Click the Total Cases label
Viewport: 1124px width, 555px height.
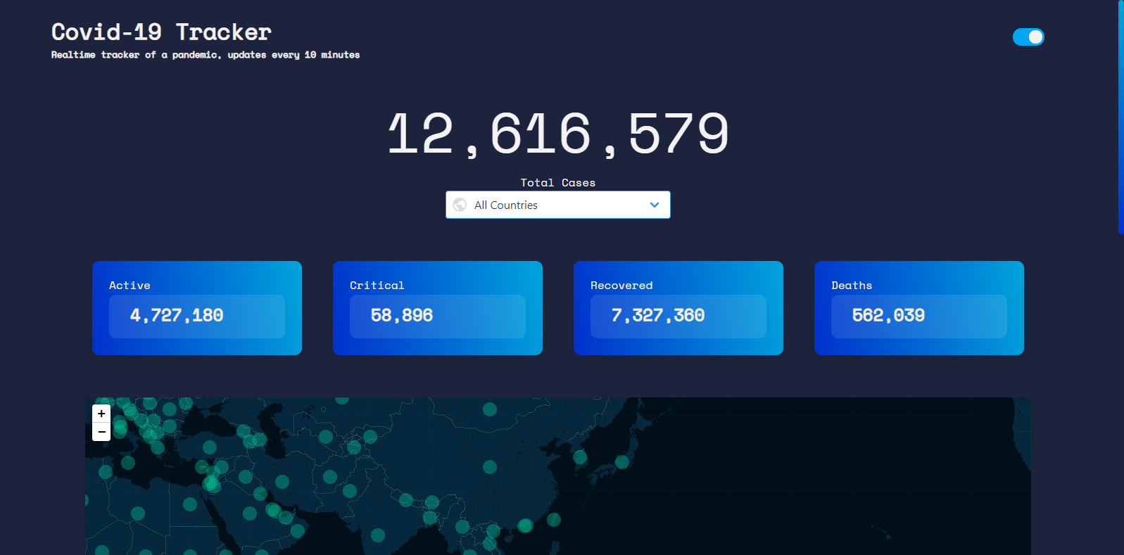pos(558,183)
